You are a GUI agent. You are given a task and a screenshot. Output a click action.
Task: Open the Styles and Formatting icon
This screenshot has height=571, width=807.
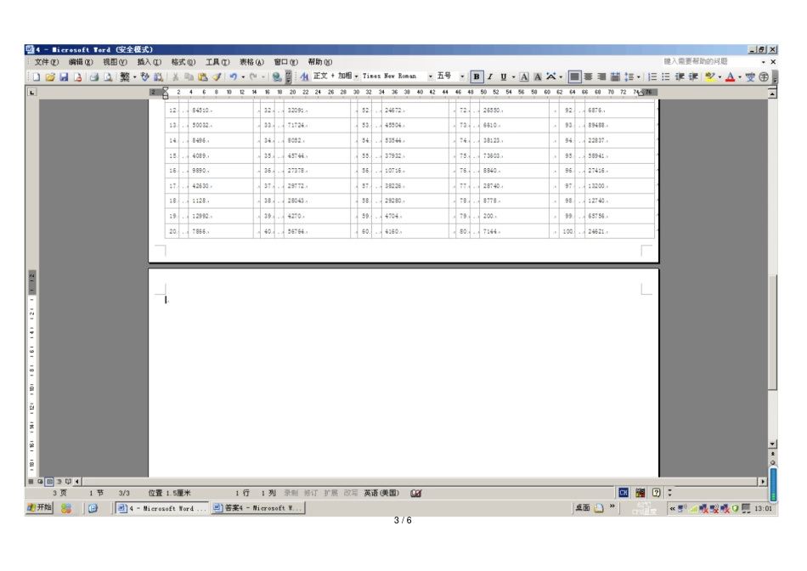point(305,76)
